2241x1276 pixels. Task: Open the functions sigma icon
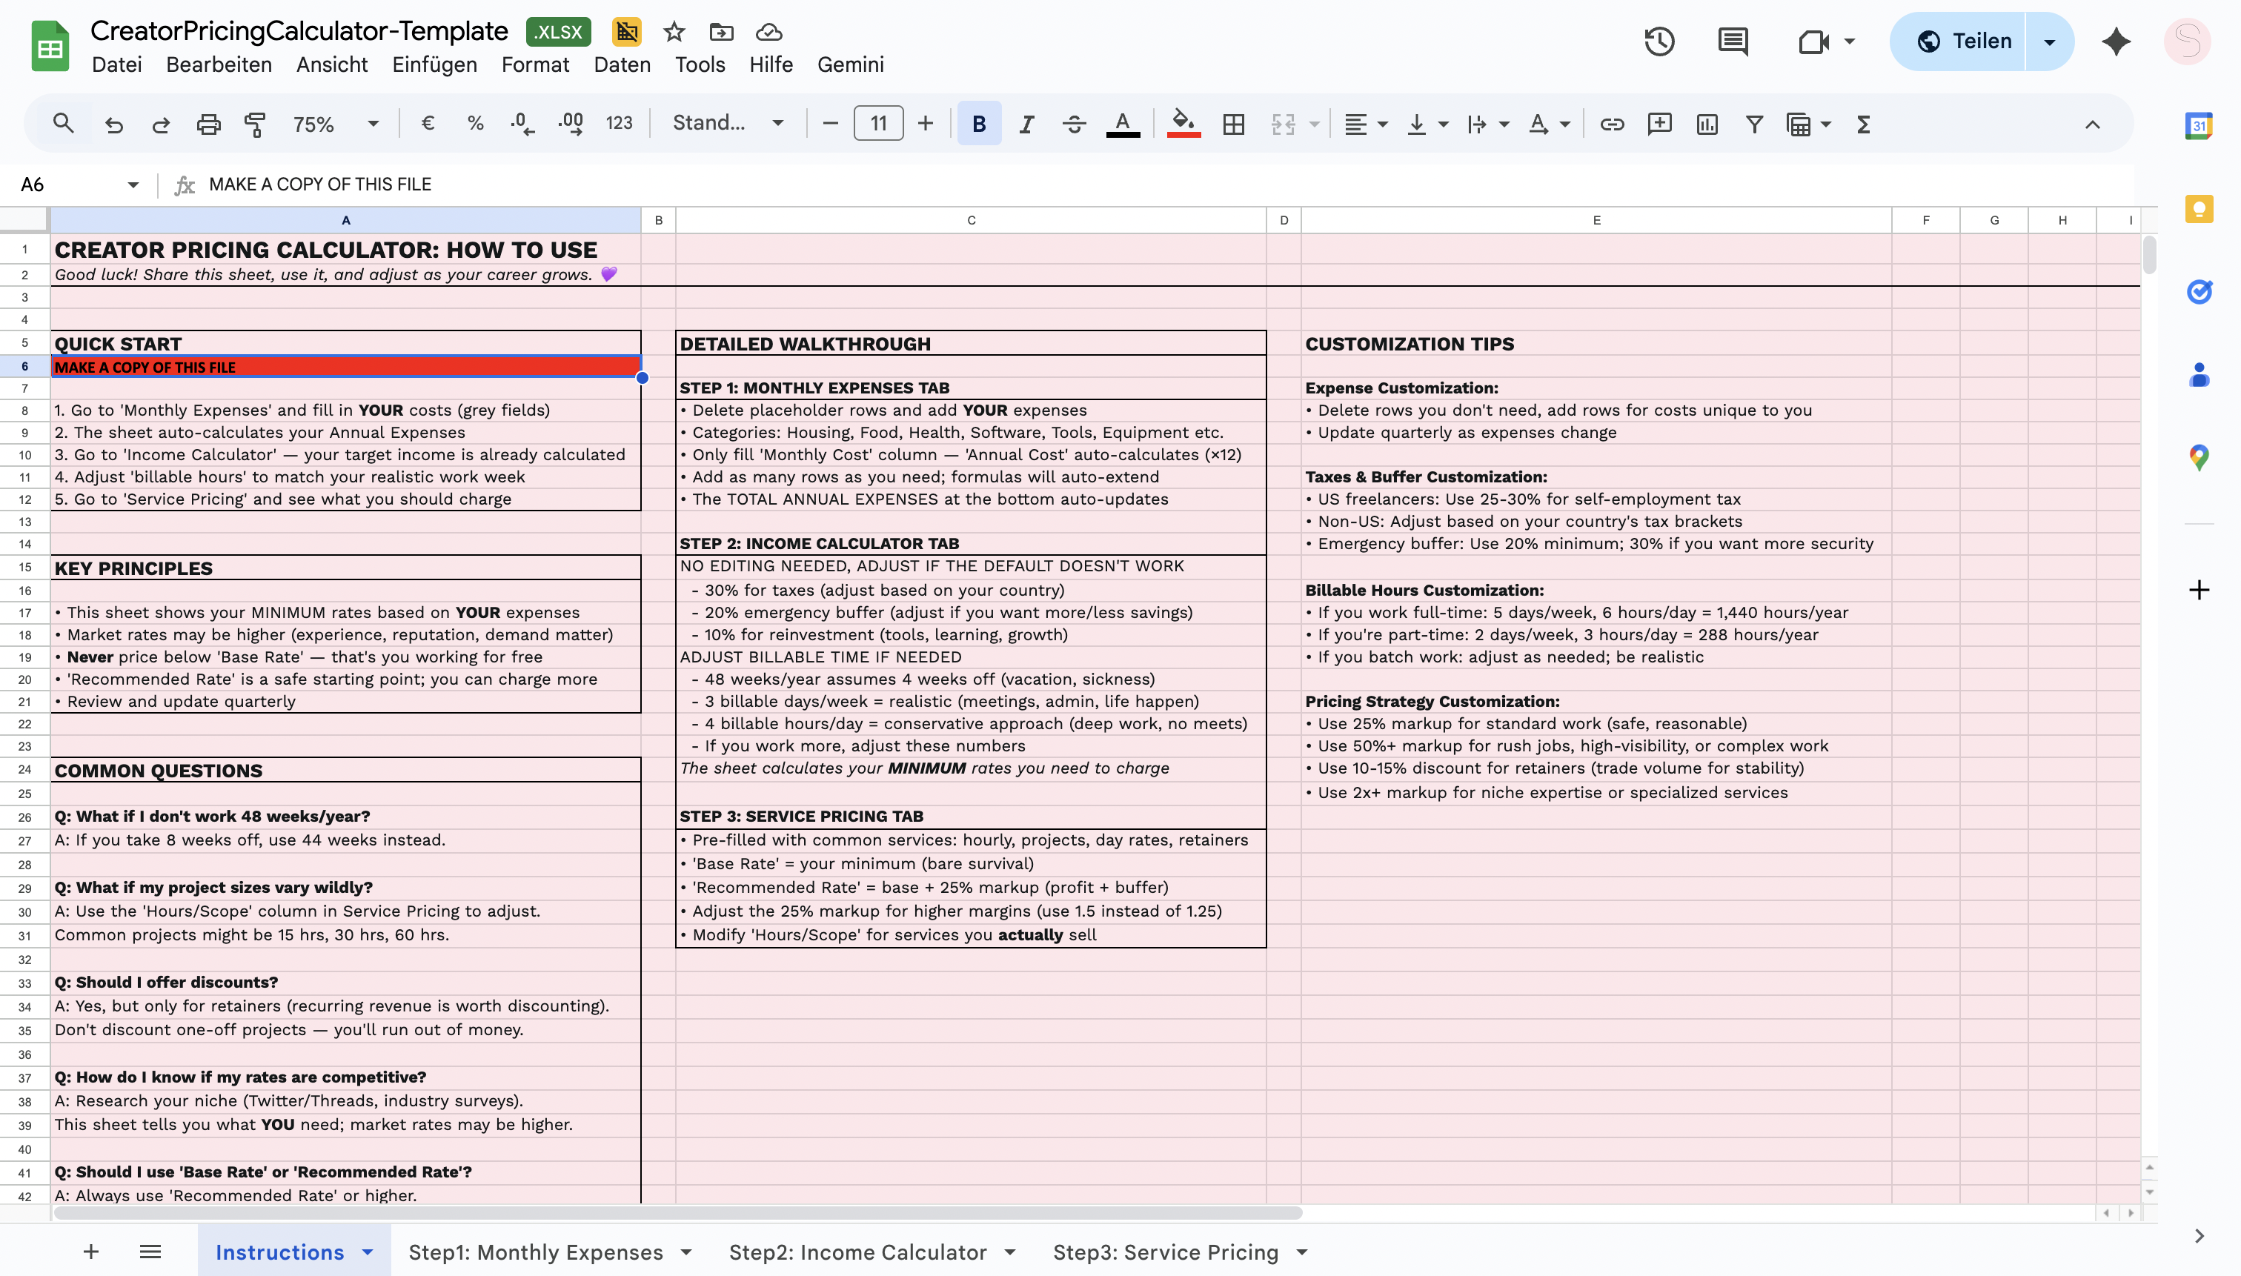click(x=1863, y=124)
